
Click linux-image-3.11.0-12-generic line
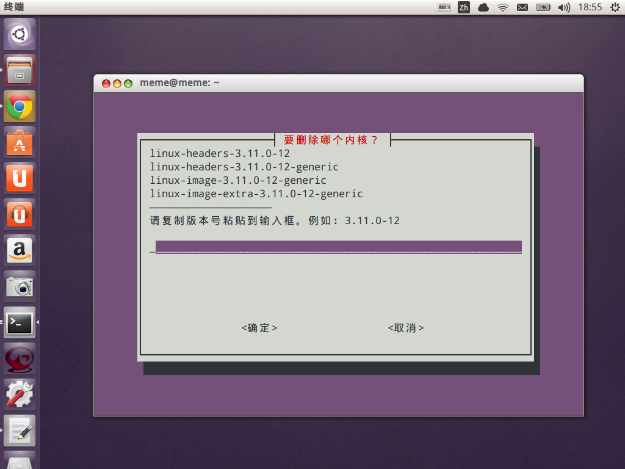point(238,180)
